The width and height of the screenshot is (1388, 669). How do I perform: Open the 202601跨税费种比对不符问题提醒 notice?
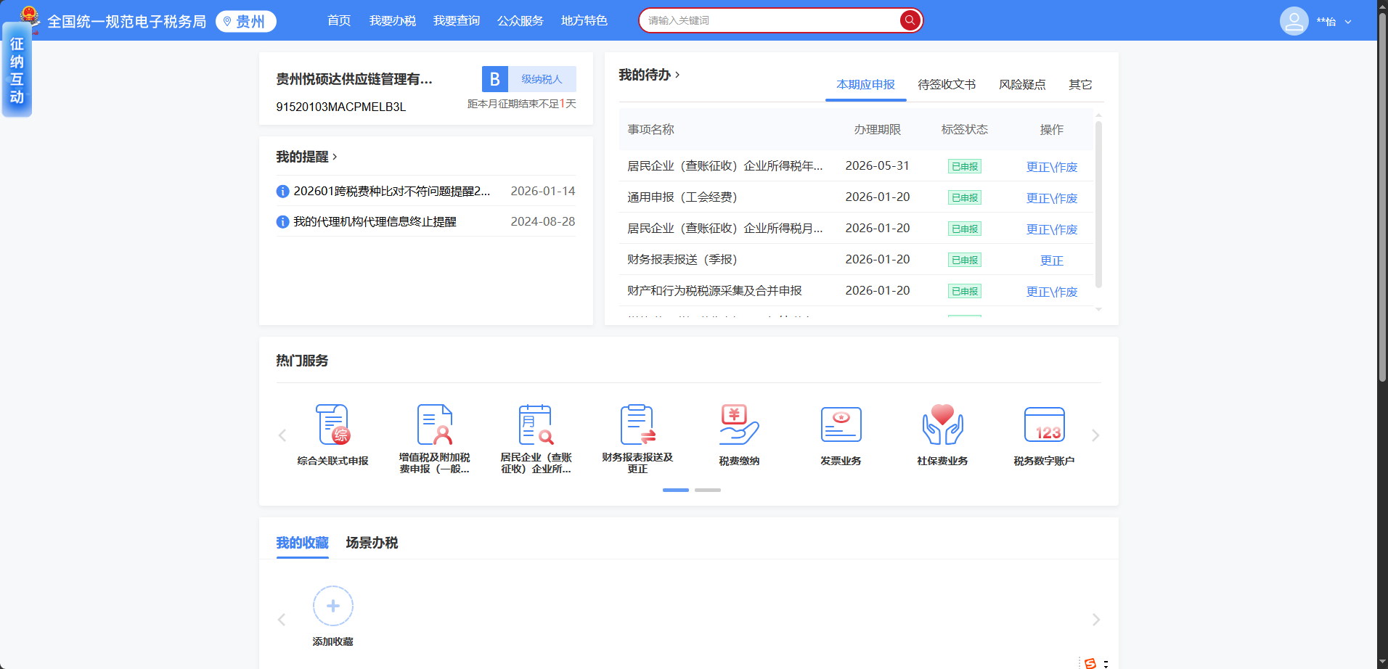pyautogui.click(x=391, y=191)
